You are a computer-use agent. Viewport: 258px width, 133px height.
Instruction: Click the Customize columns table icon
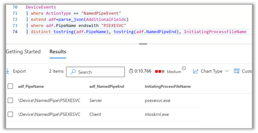(237, 71)
